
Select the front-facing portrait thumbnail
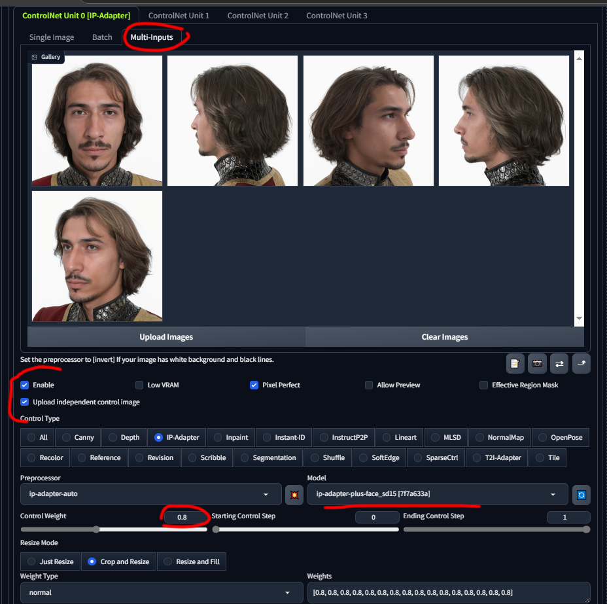pos(97,121)
